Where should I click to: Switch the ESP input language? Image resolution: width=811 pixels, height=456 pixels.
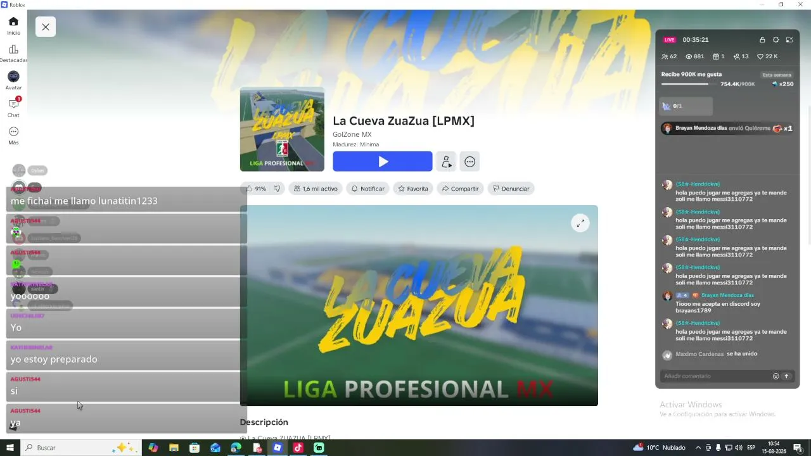751,448
